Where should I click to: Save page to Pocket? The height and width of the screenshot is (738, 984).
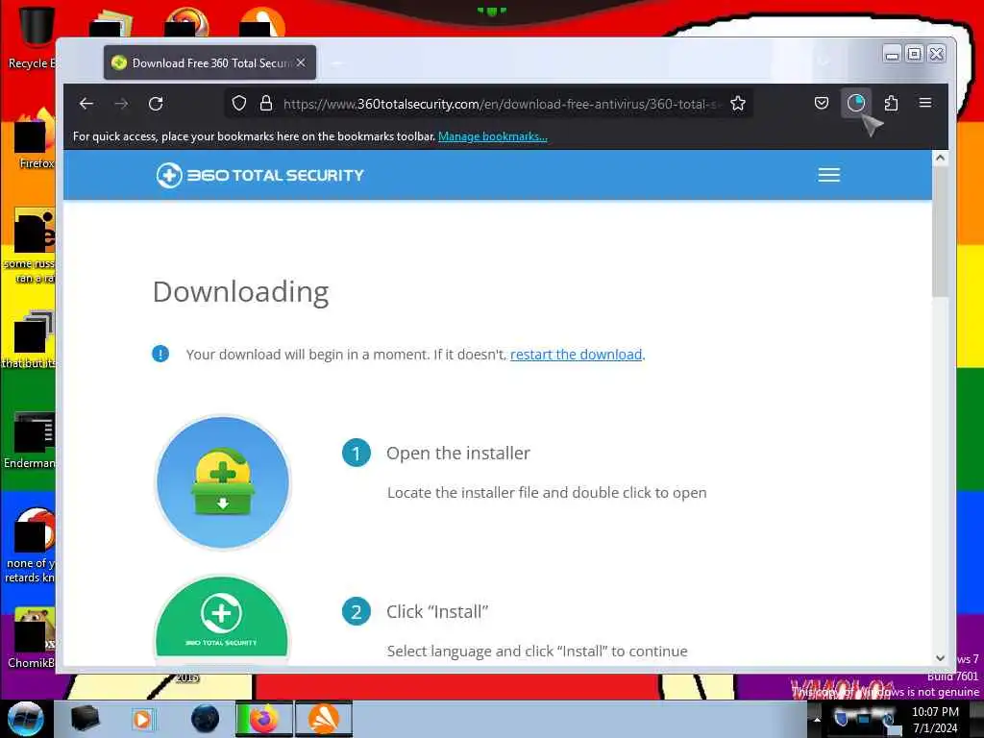pyautogui.click(x=822, y=103)
